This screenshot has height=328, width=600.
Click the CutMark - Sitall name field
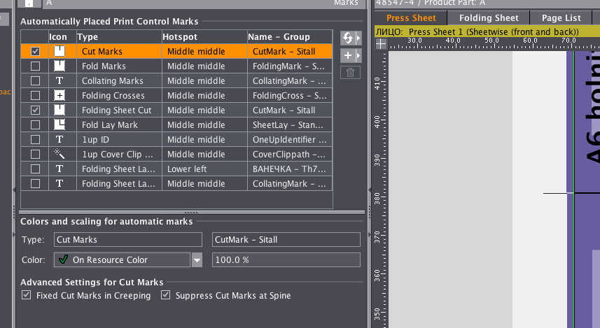(286, 240)
